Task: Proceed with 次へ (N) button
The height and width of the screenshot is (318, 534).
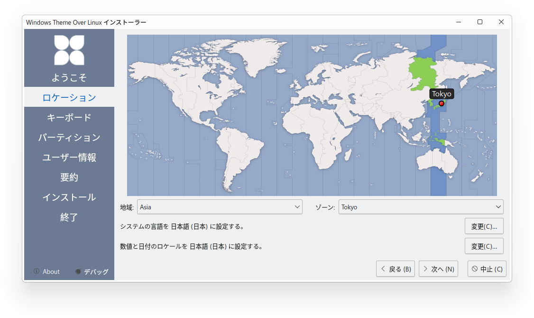Action: tap(438, 269)
